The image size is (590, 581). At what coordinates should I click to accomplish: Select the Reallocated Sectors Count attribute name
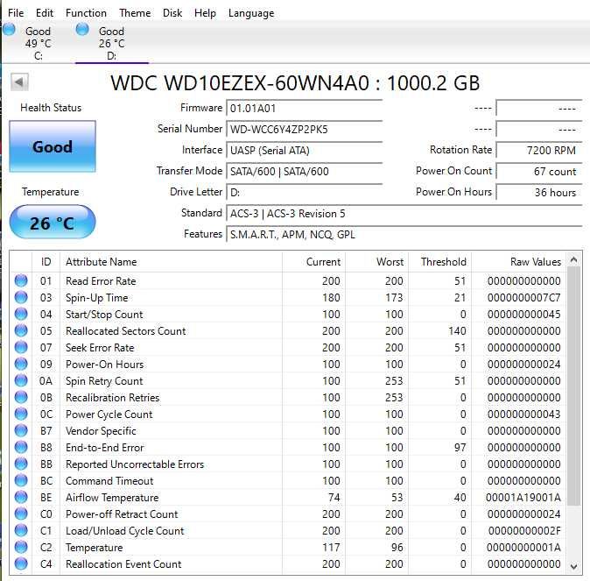[x=126, y=331]
